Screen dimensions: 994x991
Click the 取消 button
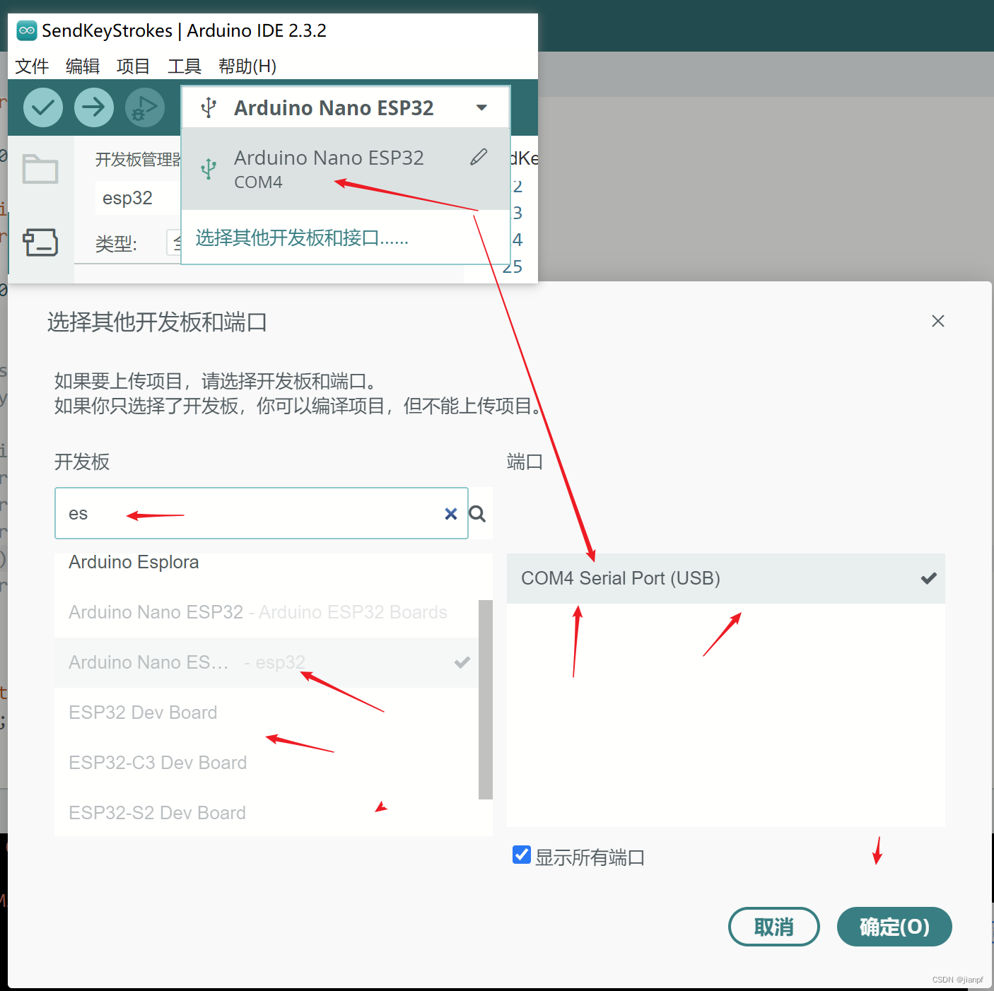pos(774,927)
